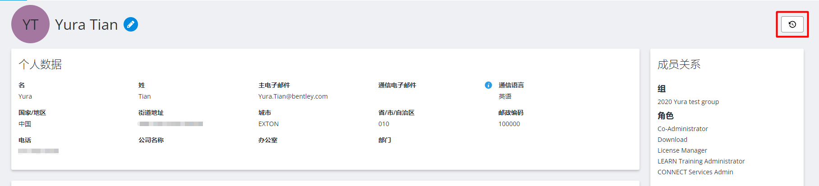Click the Yura Tian name heading

[86, 25]
